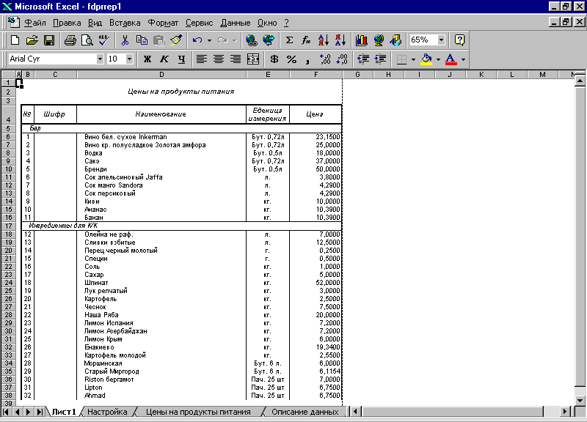The width and height of the screenshot is (587, 422).
Task: Click horizontal scrollbar right arrow
Action: tap(565, 412)
